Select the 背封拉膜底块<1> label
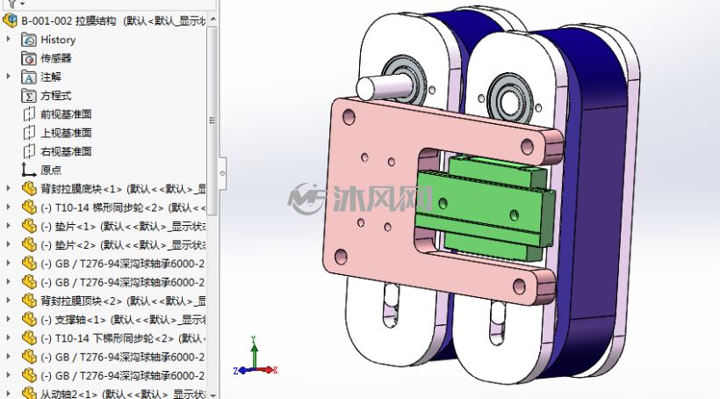This screenshot has height=399, width=720. tap(82, 188)
